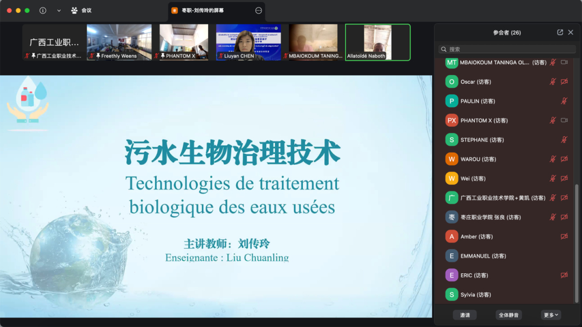Pop out the participants panel
The height and width of the screenshot is (327, 582).
560,32
